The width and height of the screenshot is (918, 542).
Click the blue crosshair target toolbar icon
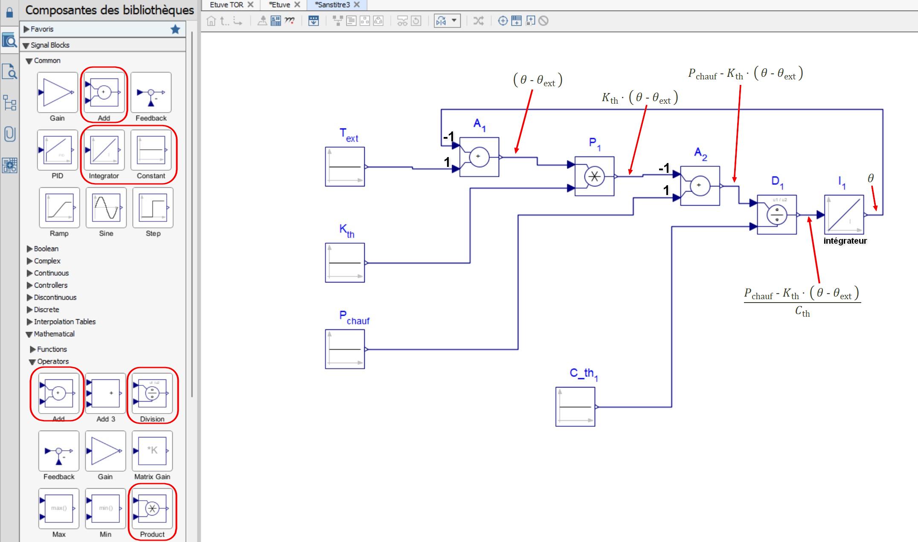(503, 21)
